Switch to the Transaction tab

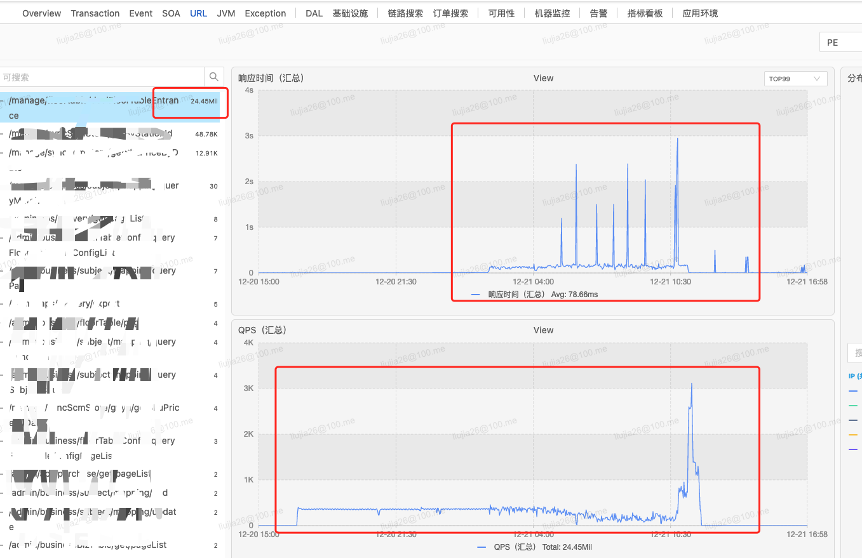[95, 13]
